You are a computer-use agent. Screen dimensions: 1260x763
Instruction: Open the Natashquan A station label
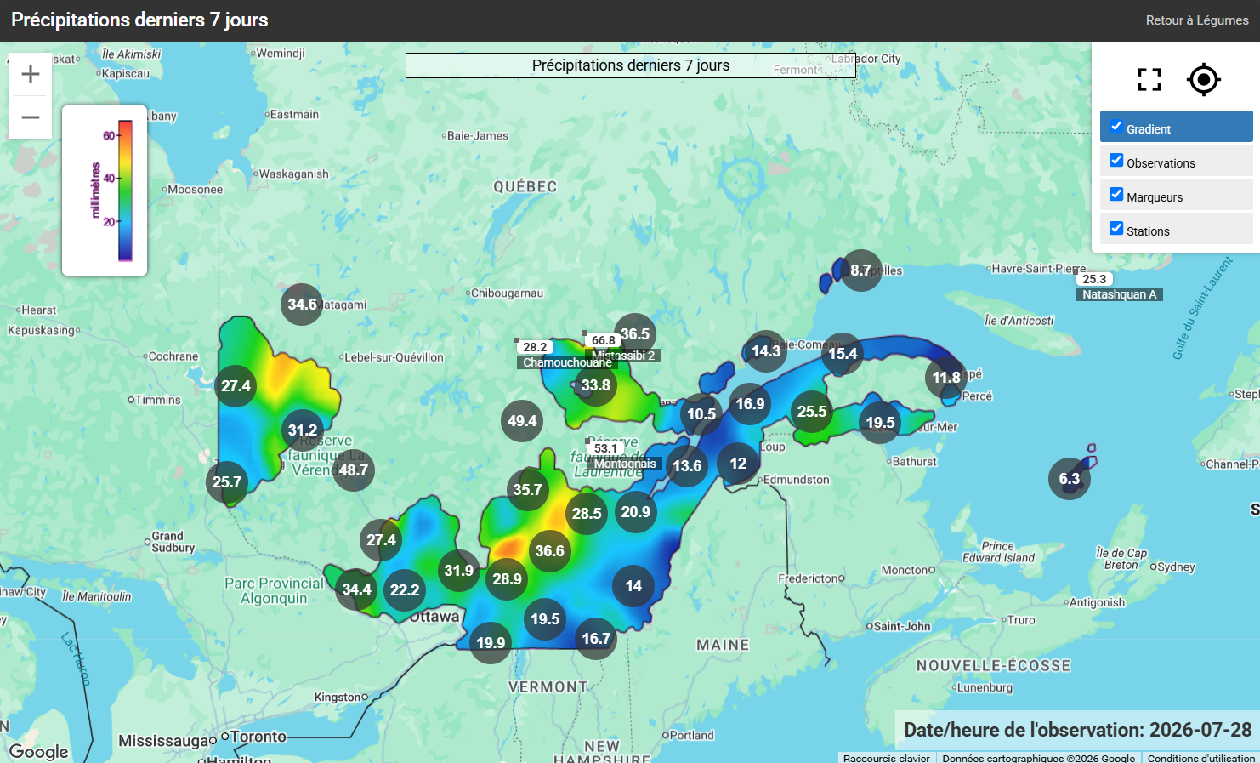click(x=1120, y=294)
